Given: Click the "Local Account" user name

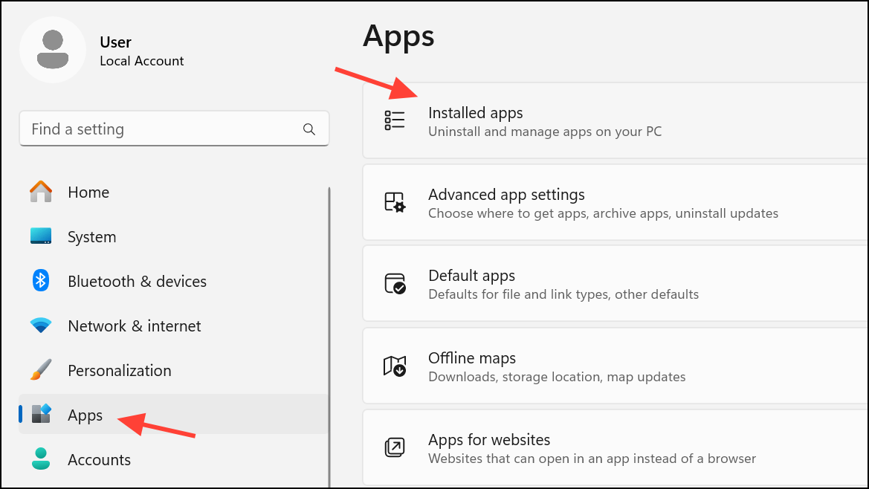Looking at the screenshot, I should [x=142, y=61].
